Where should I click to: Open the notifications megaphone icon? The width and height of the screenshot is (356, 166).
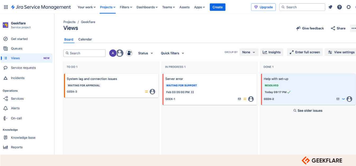330,7
